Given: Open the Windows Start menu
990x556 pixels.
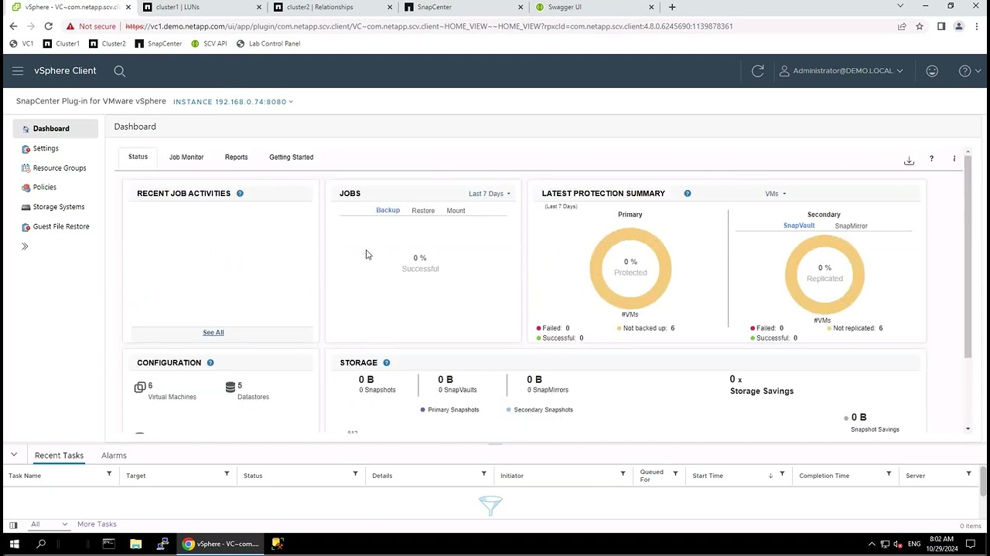Looking at the screenshot, I should click(x=15, y=544).
